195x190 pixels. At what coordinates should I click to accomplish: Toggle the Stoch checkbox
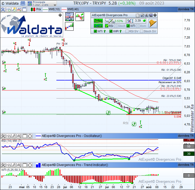[116, 26]
